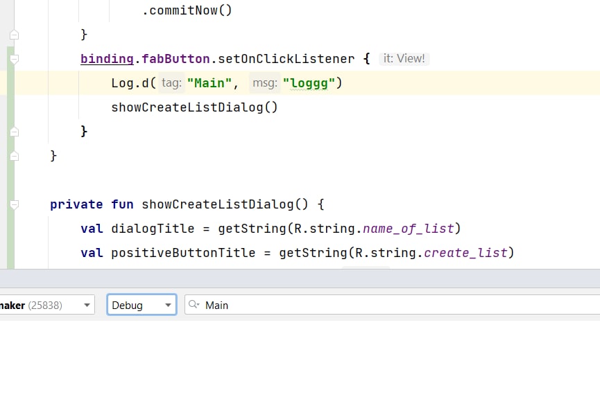600x406 pixels.
Task: Click 'name_of_list' string resource
Action: point(409,229)
